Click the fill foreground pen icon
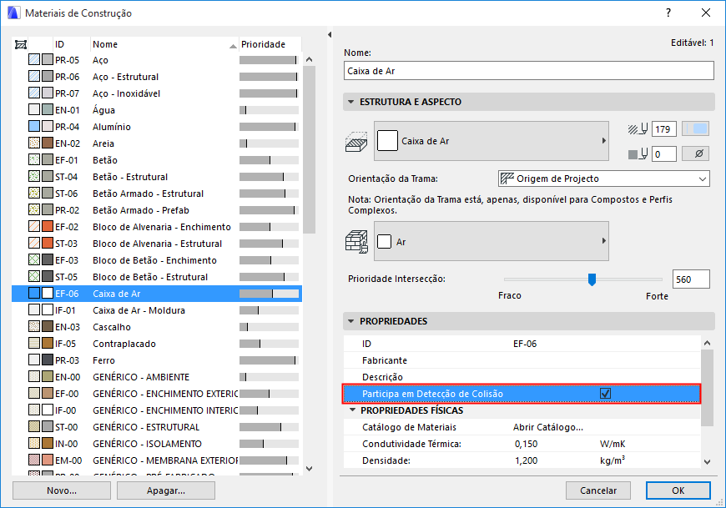Screen dimensions: 726x508 click(638, 129)
